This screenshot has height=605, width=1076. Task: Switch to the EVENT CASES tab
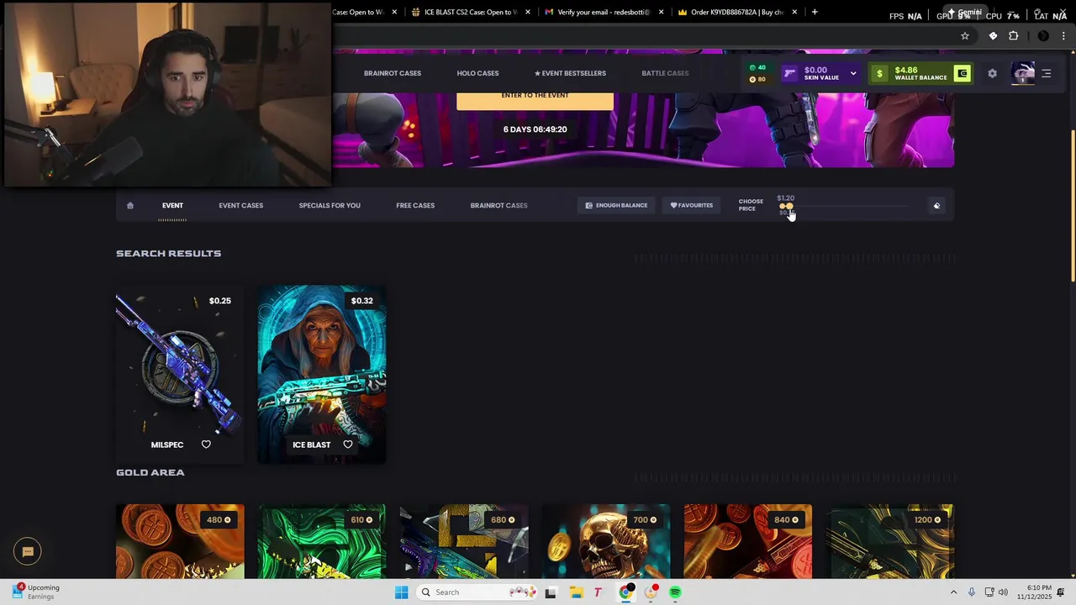pyautogui.click(x=240, y=205)
